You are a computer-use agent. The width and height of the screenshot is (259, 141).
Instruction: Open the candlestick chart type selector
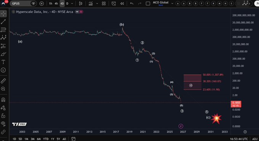pyautogui.click(x=80, y=3)
